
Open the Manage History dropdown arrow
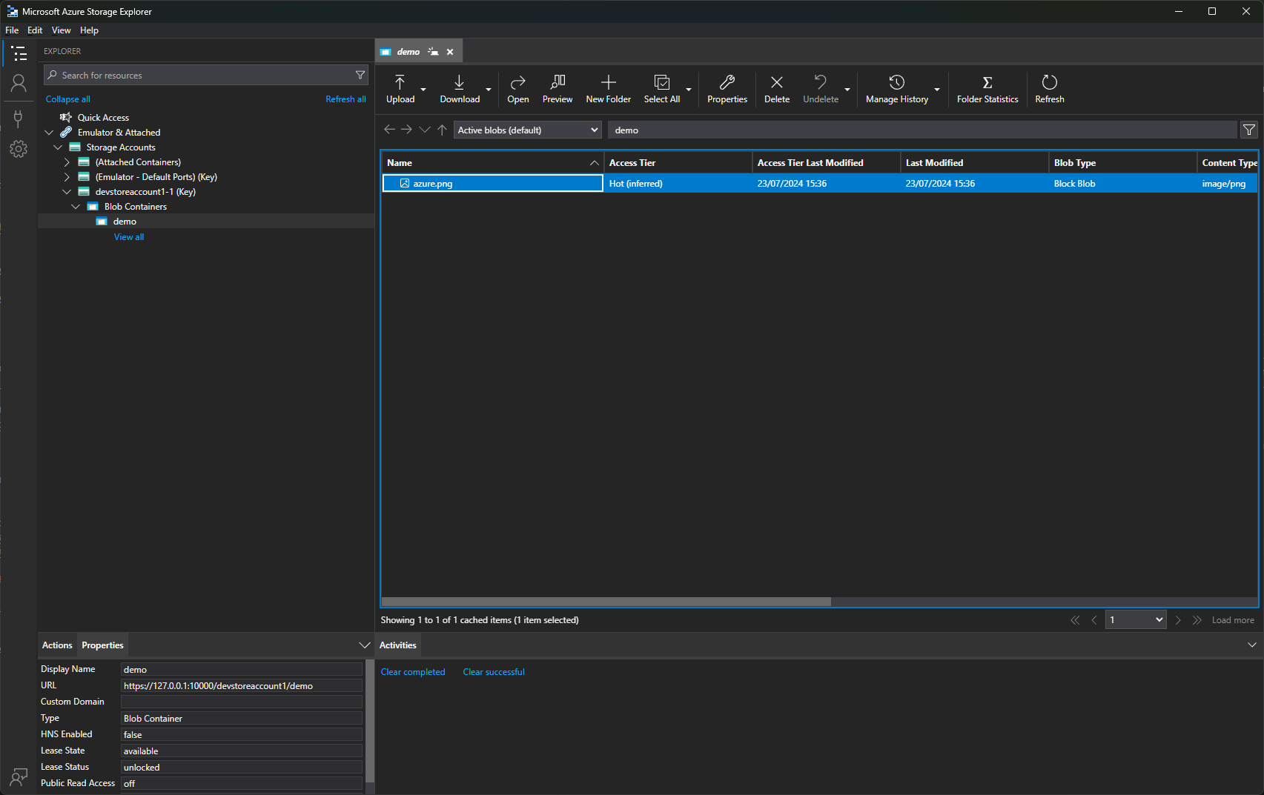(937, 90)
